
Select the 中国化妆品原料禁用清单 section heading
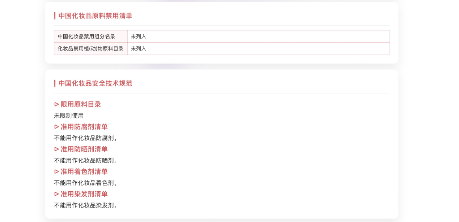click(x=95, y=16)
